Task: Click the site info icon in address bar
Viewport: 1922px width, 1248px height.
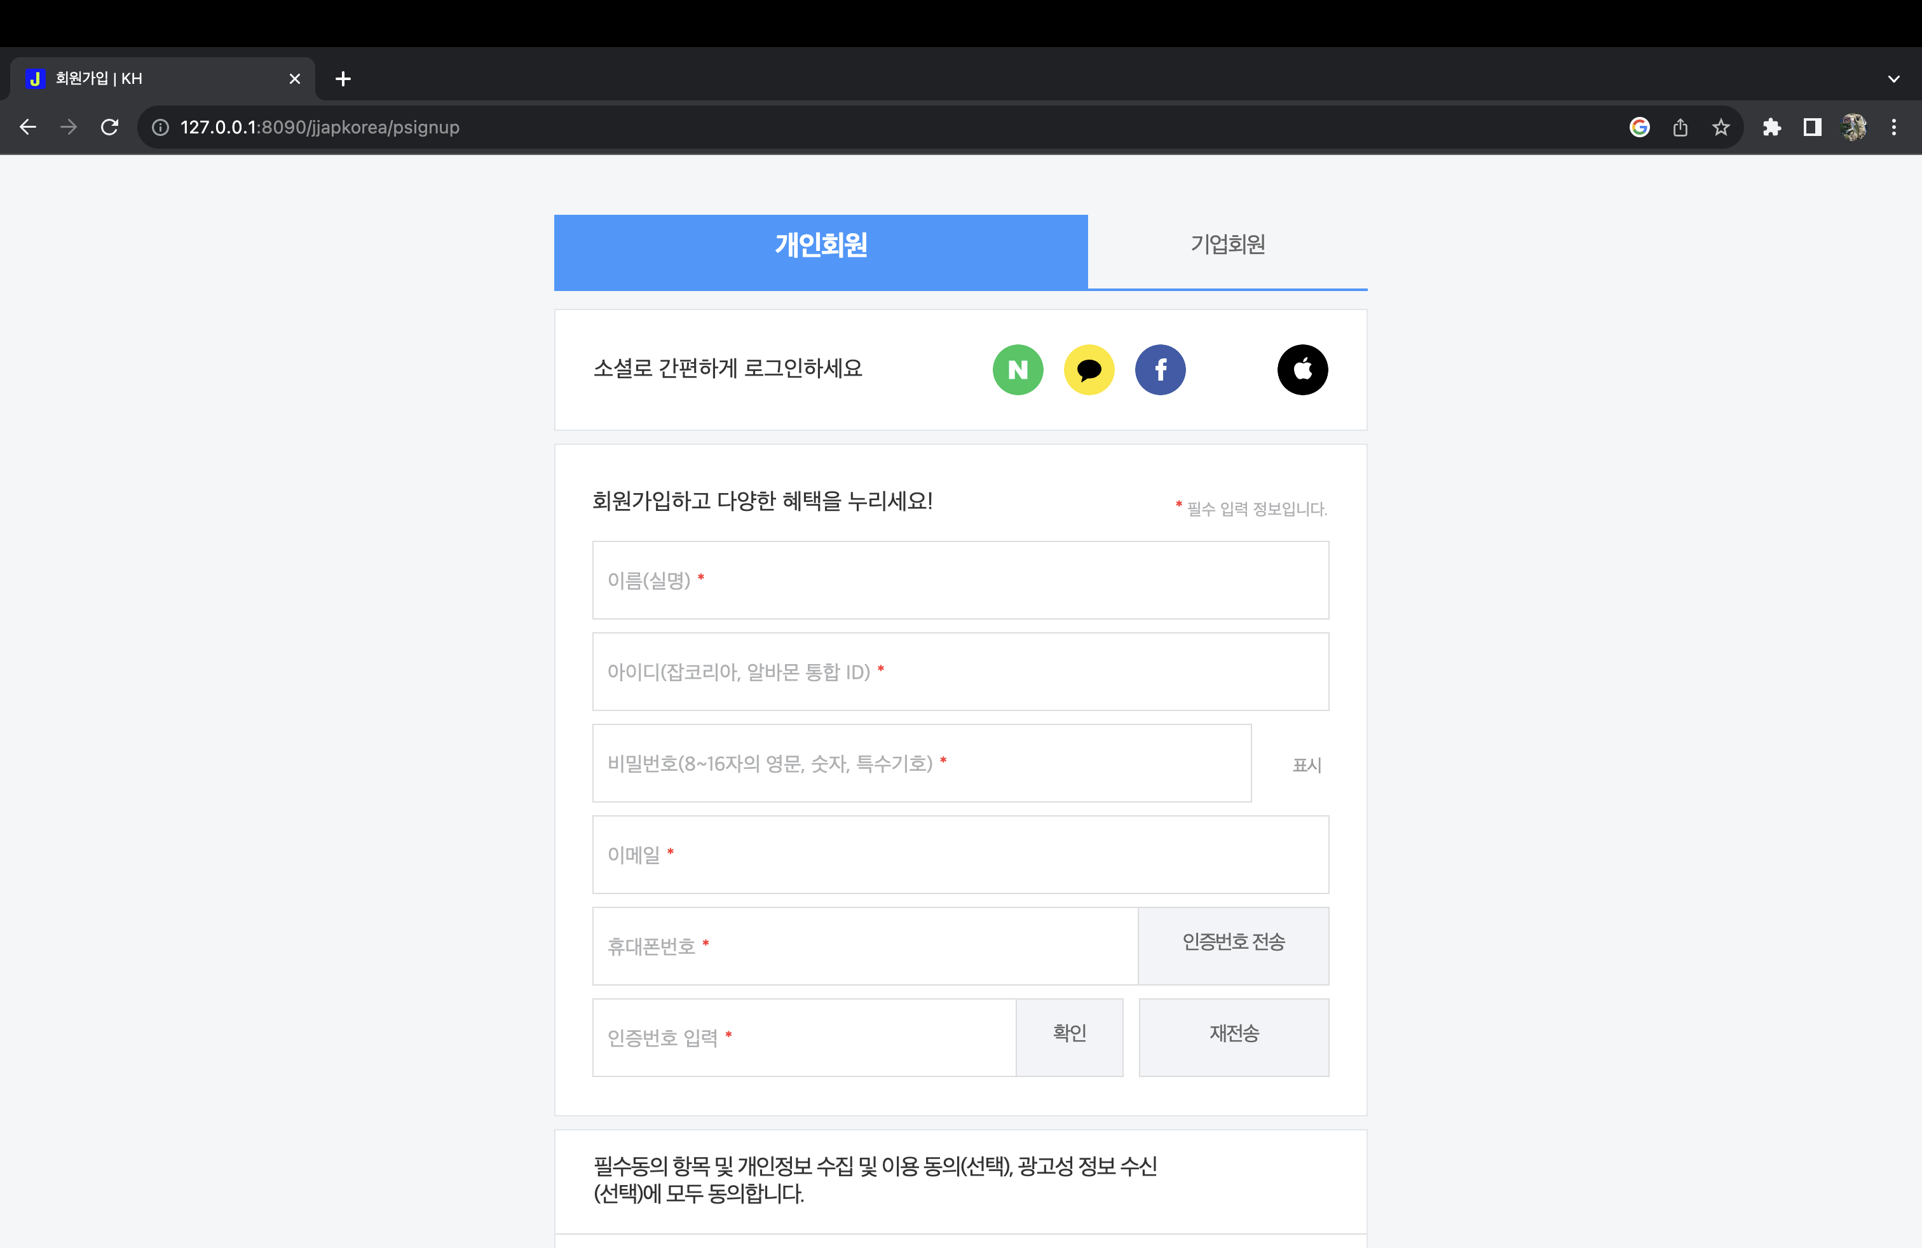Action: point(158,126)
